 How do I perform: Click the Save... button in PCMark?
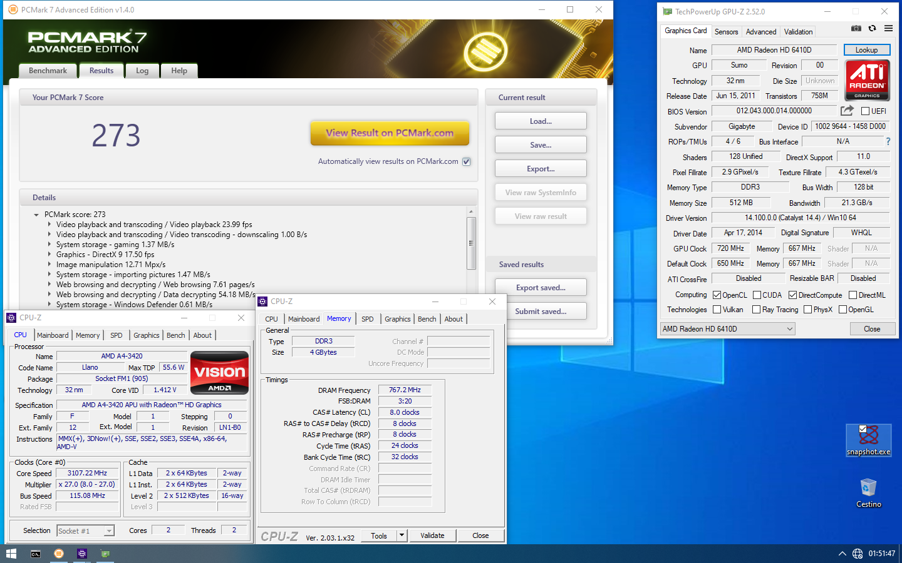(x=541, y=145)
